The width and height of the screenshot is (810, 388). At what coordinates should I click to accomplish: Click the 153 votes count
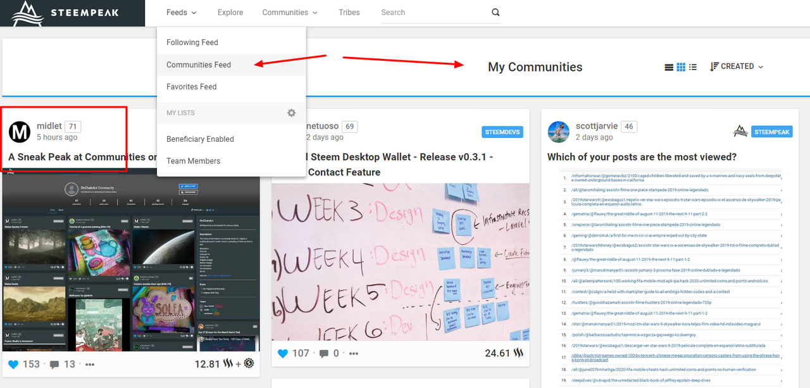coord(31,364)
